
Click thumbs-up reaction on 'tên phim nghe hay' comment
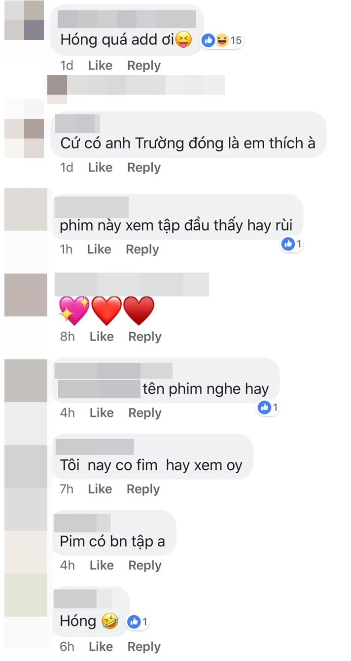click(x=265, y=407)
